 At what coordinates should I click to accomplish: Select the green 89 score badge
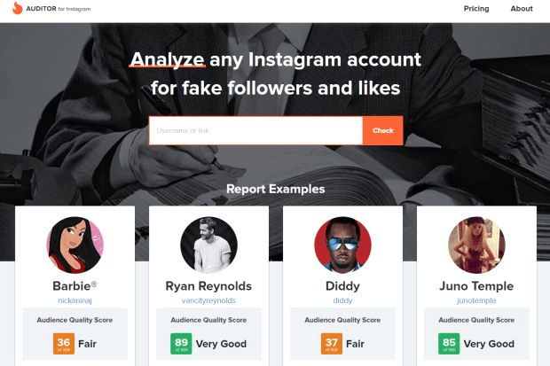[x=181, y=344]
